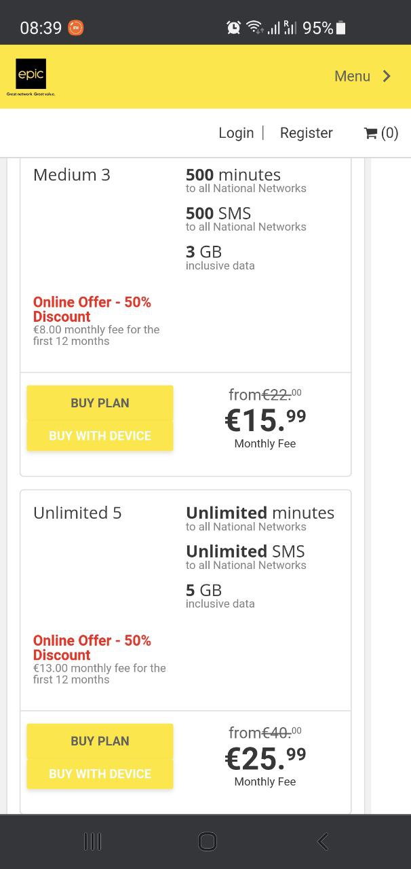
Task: Go to the Register link
Action: 306,133
